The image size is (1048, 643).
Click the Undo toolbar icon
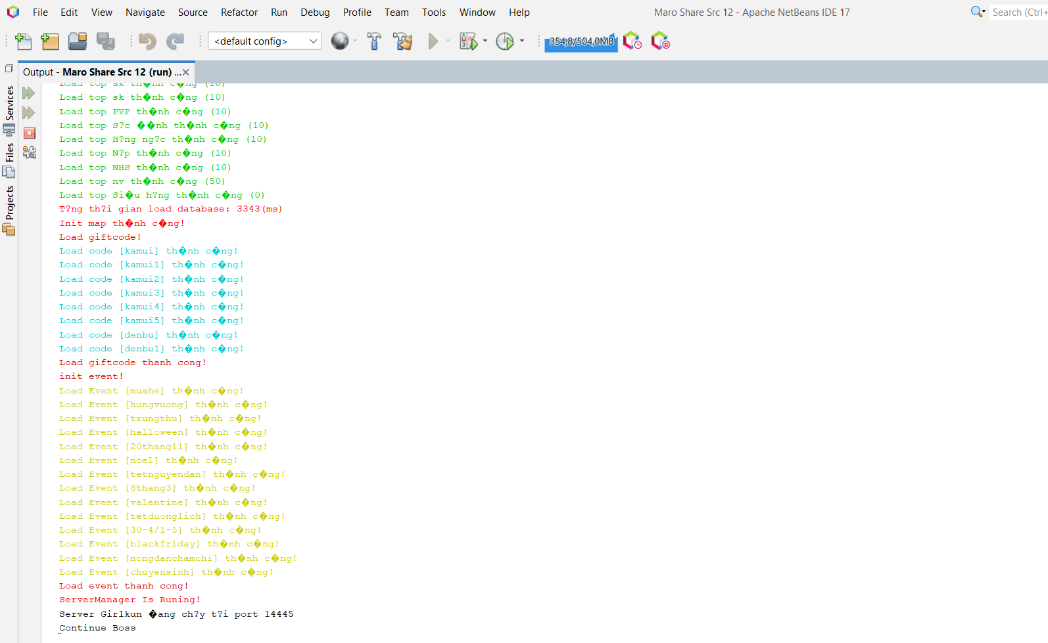[x=147, y=41]
